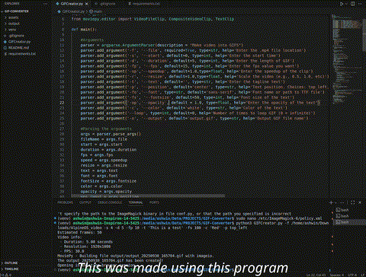Open terminal panel more actions ellipsis
The image size is (366, 277).
tap(342, 202)
